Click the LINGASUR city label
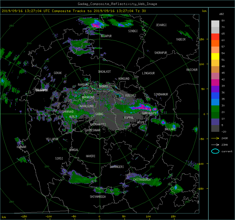 pos(148,73)
